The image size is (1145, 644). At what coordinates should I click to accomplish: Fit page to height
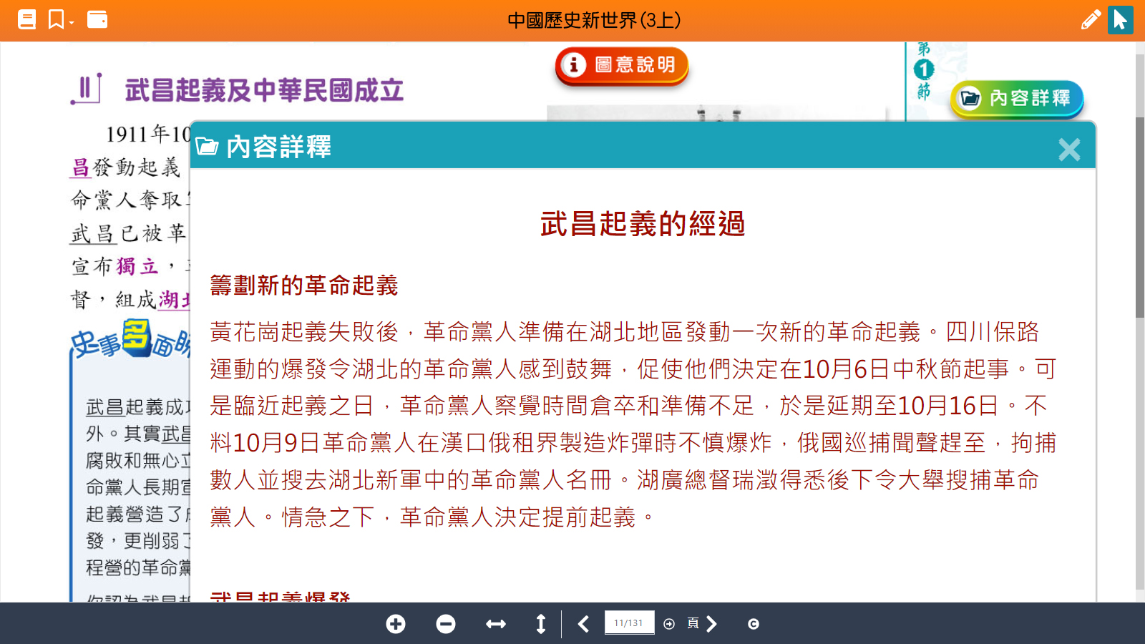(541, 624)
